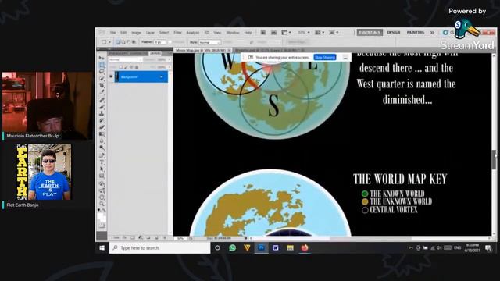This screenshot has width=500, height=281.
Task: Switch to the Layers panel tab
Action: [x=155, y=54]
